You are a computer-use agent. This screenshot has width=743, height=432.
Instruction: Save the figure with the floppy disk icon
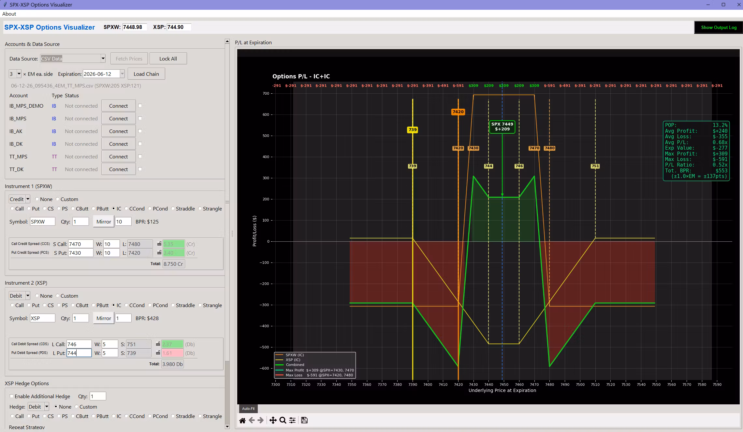click(304, 421)
